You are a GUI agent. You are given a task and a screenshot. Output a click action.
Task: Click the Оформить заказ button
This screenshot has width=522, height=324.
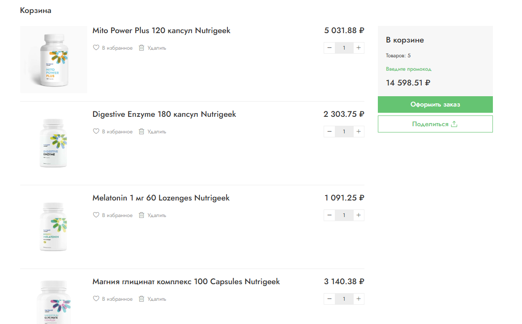pyautogui.click(x=435, y=104)
